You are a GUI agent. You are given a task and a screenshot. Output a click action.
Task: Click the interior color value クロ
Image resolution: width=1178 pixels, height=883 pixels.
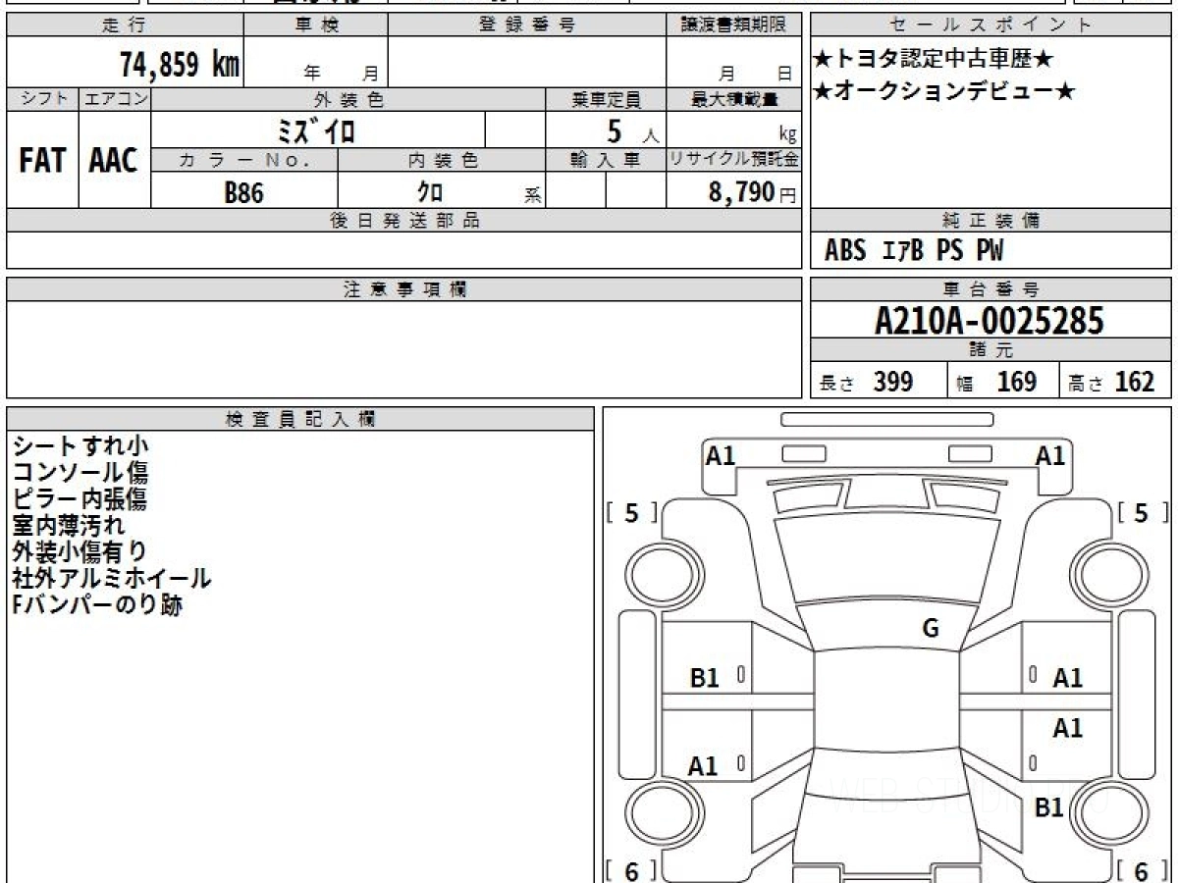(430, 192)
